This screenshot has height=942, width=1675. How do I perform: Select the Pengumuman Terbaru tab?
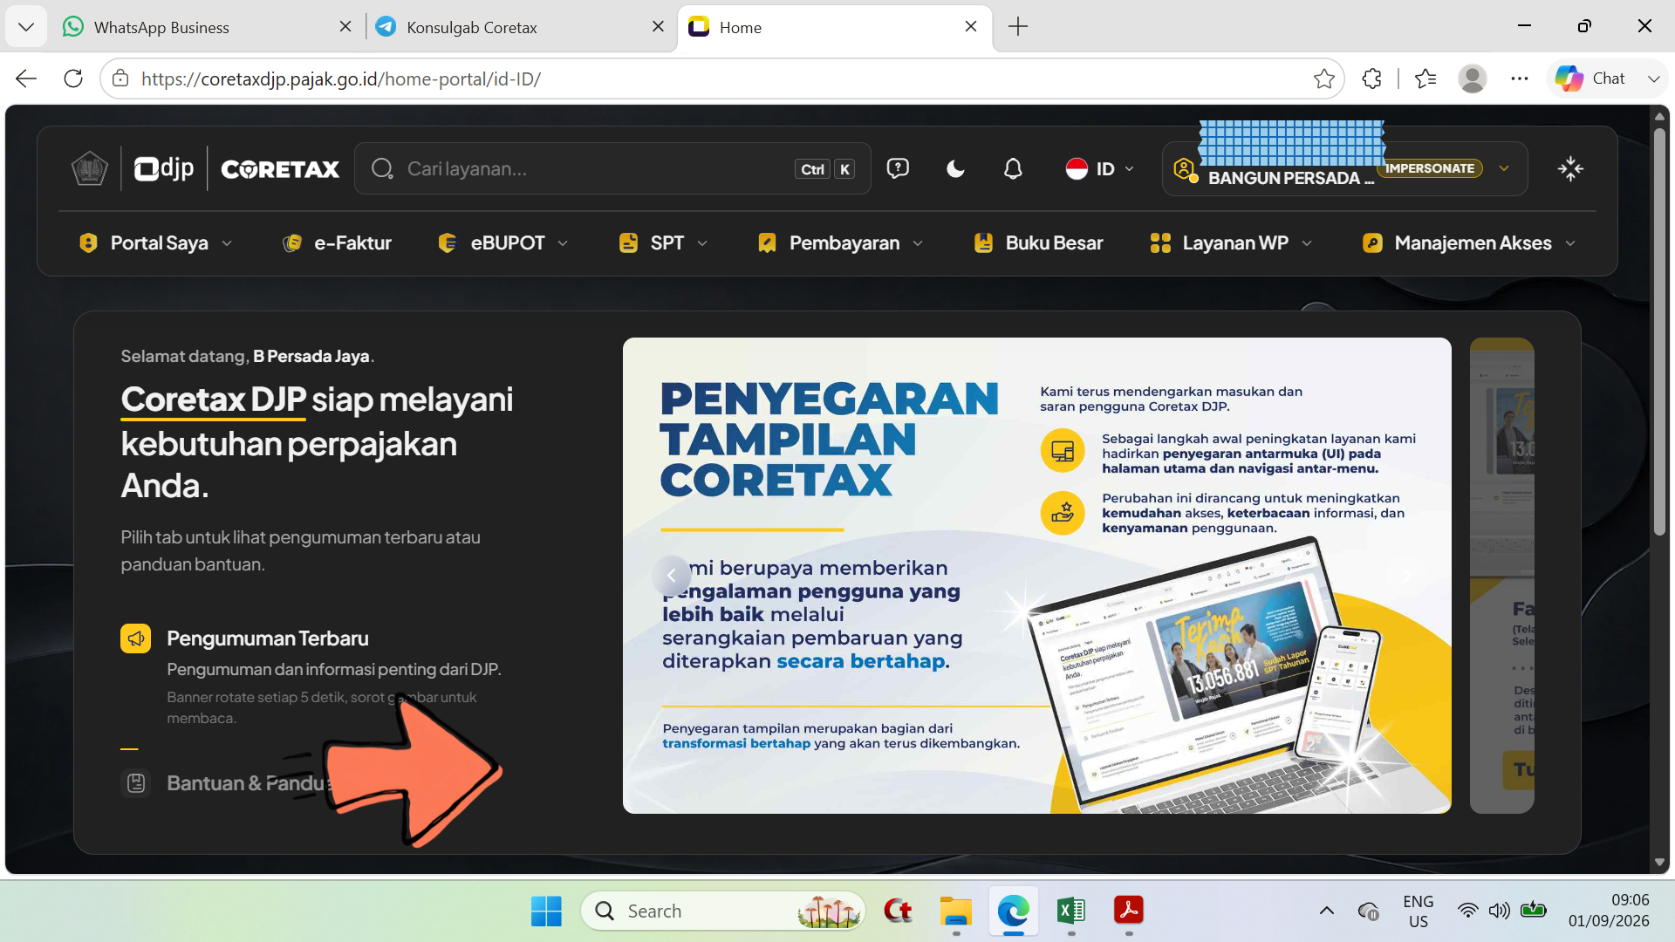268,638
